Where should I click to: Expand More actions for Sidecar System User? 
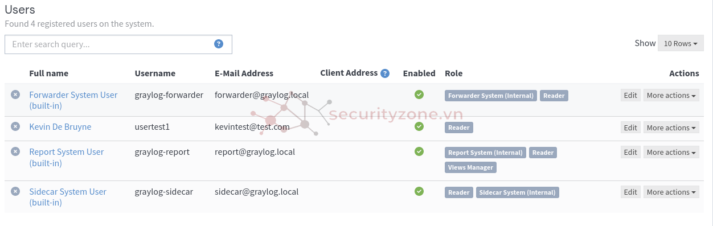click(x=671, y=192)
